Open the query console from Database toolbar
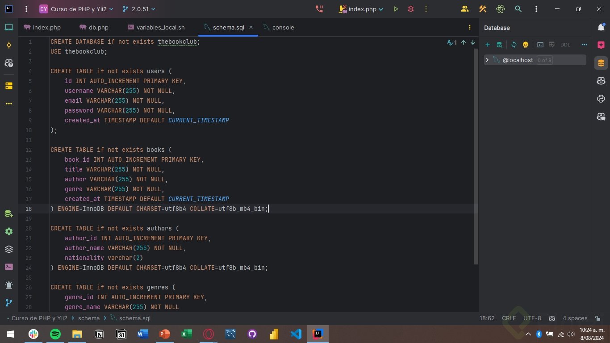 [x=540, y=45]
